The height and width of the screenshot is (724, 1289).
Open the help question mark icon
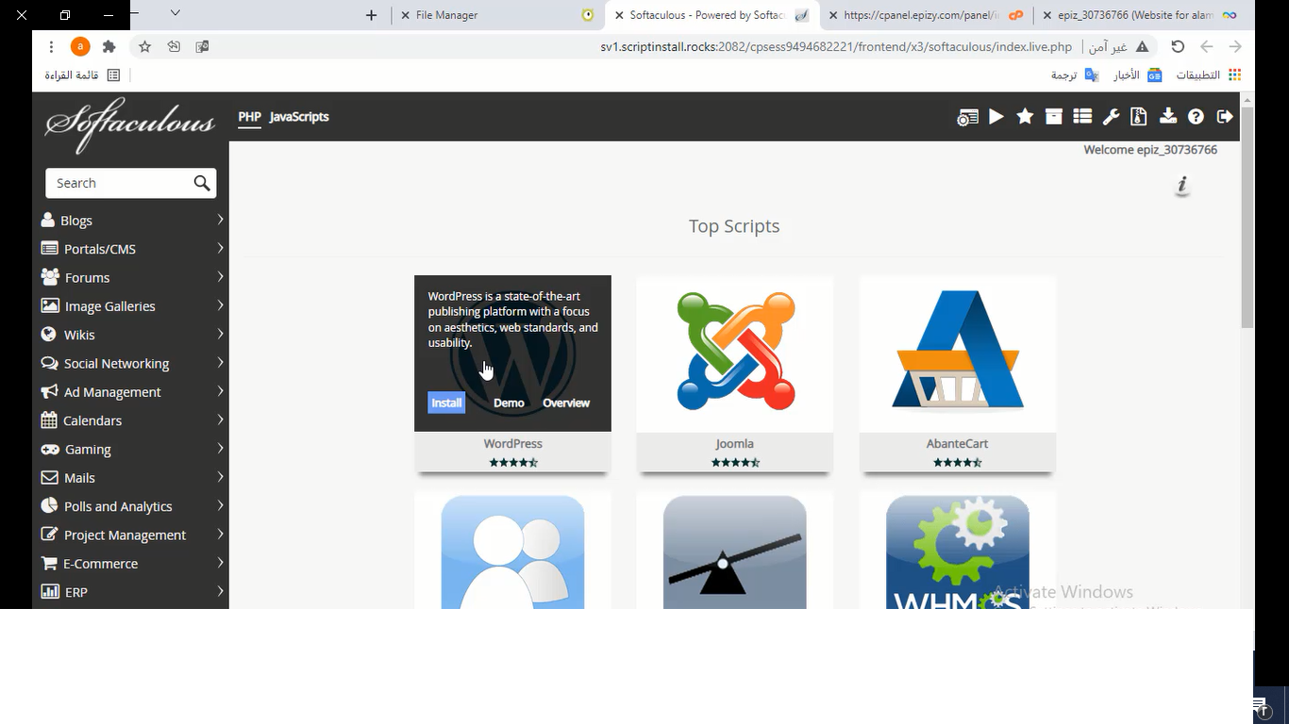click(x=1196, y=117)
